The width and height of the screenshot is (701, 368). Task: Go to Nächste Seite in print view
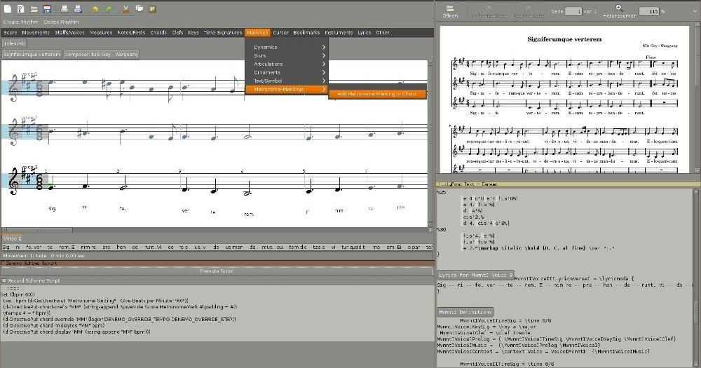pyautogui.click(x=528, y=12)
